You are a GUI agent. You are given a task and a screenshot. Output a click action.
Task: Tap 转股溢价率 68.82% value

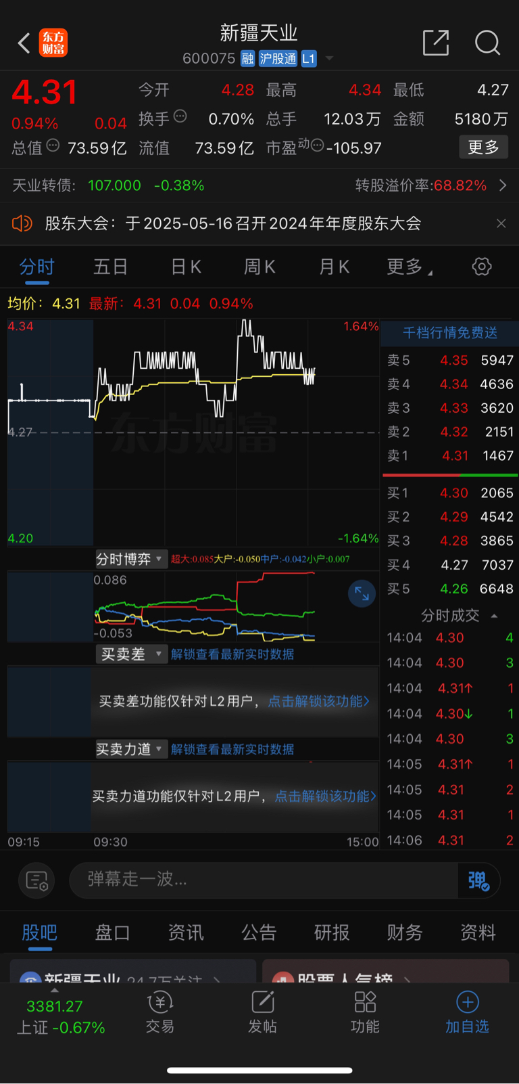point(460,185)
